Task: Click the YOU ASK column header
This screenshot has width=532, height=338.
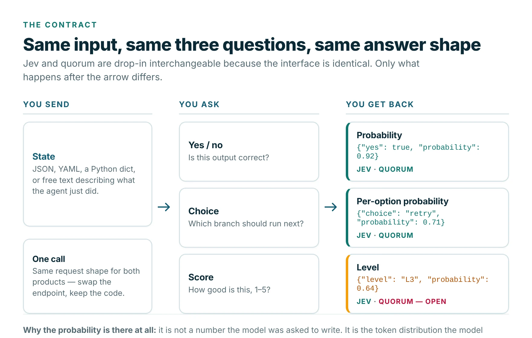Action: 199,104
